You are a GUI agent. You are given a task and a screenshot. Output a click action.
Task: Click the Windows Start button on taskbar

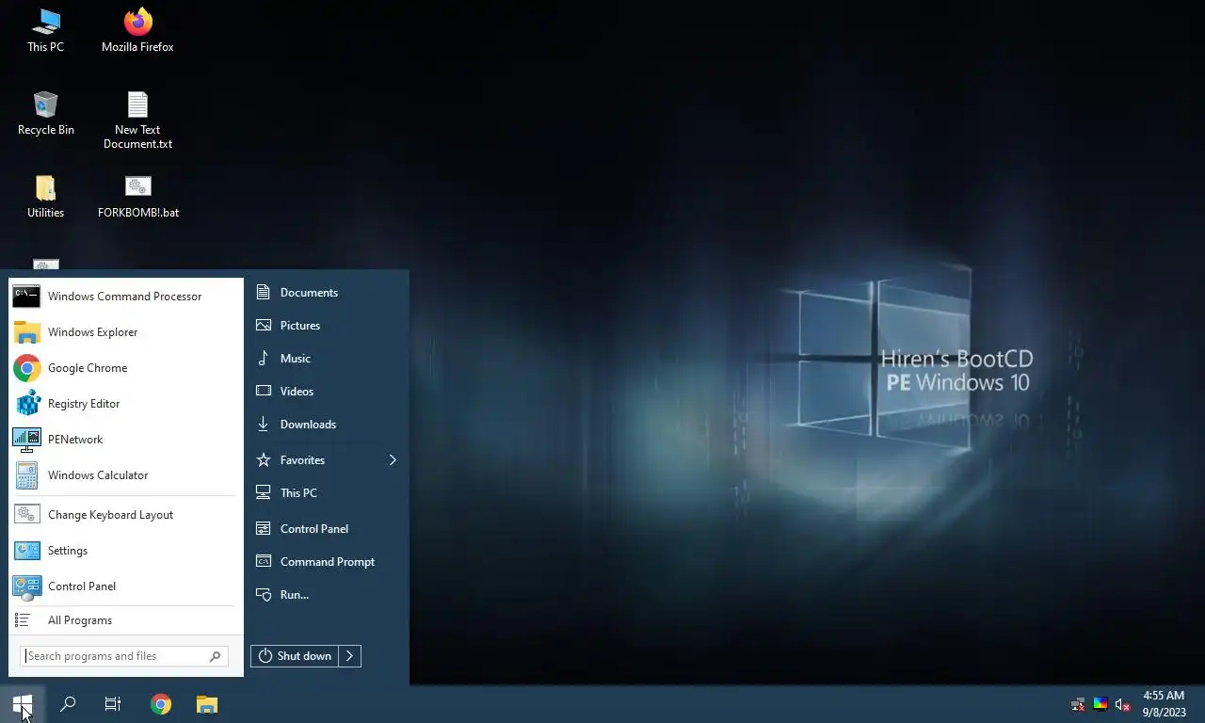coord(23,704)
